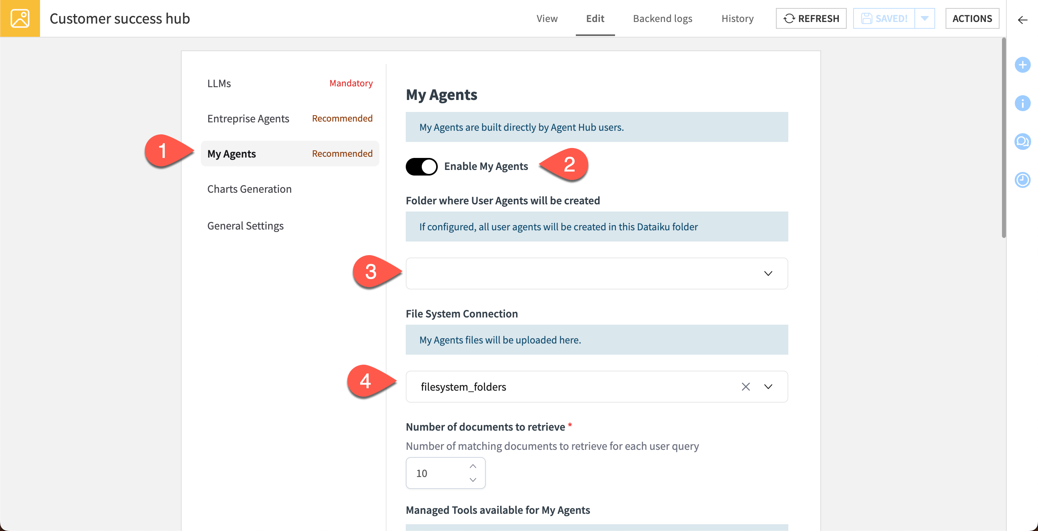Open the discussions chat bubble icon
This screenshot has width=1038, height=531.
(x=1022, y=141)
